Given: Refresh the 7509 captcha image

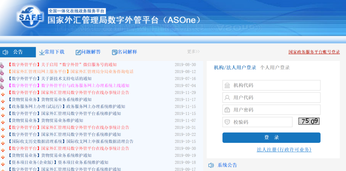Looking at the screenshot, I should tap(309, 121).
